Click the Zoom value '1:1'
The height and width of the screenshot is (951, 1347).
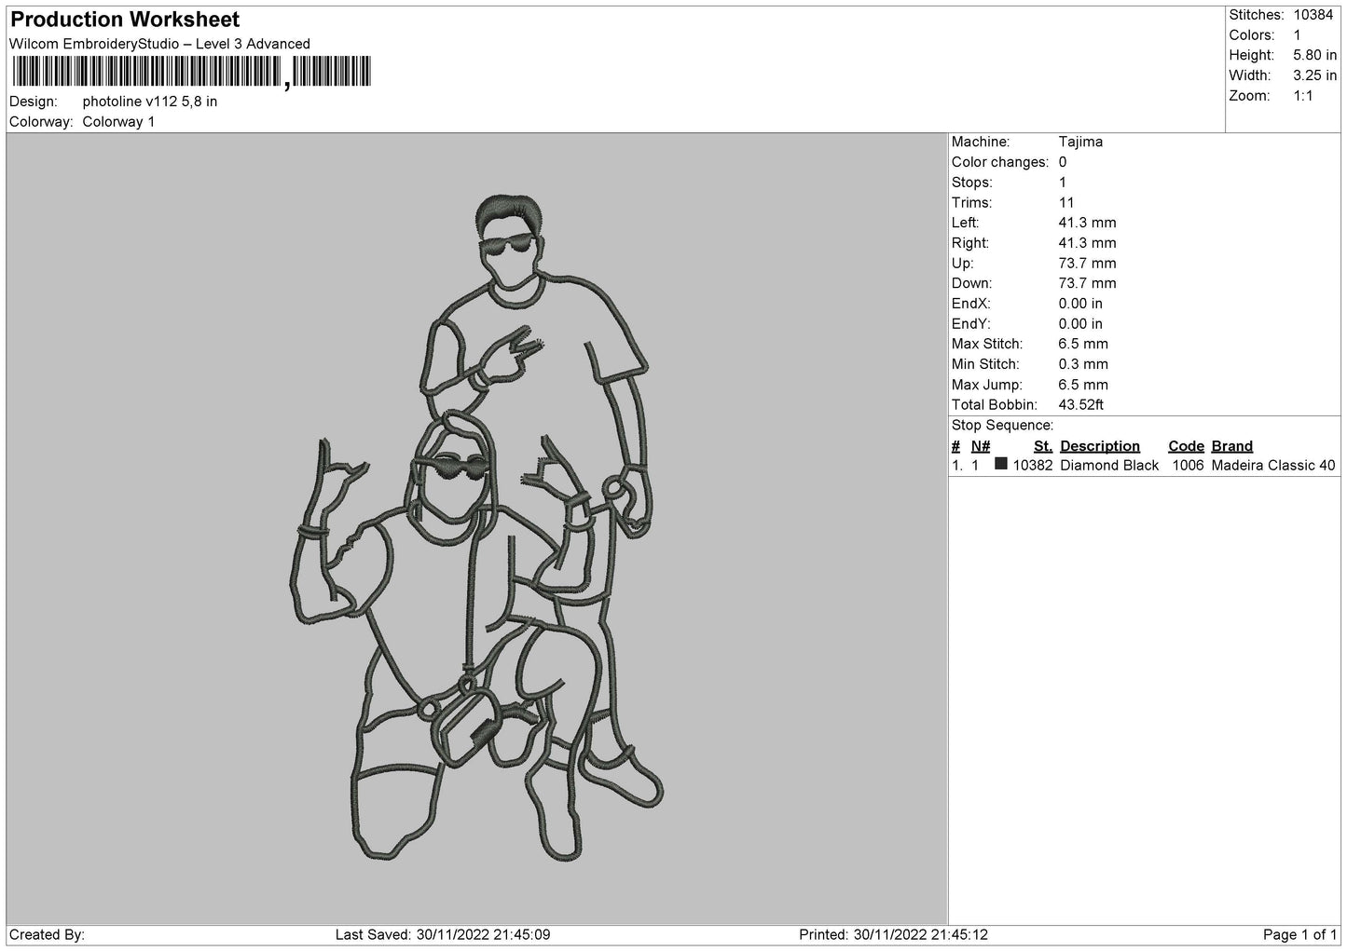[1303, 97]
